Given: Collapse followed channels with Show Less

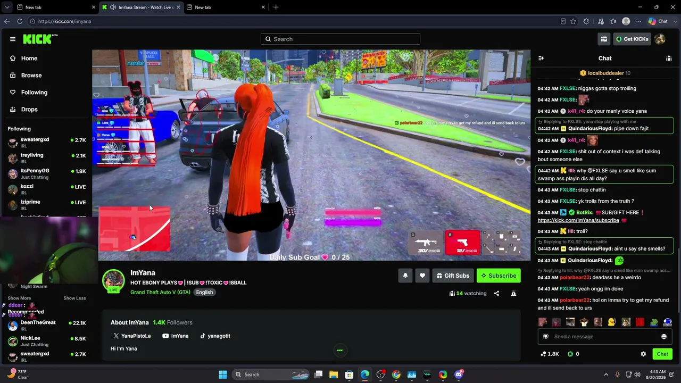Looking at the screenshot, I should tap(74, 298).
